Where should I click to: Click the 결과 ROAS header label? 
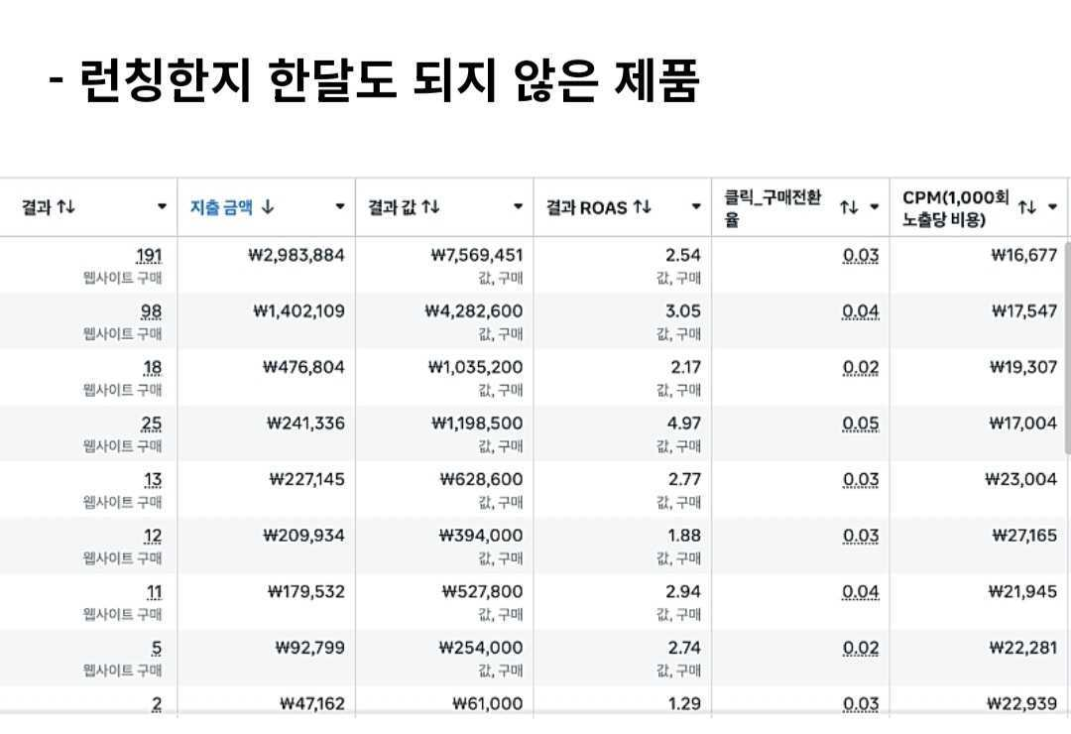coord(586,207)
